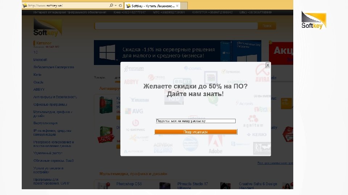
Task: Open the Лаборатория Касперского category
Action: (54, 67)
